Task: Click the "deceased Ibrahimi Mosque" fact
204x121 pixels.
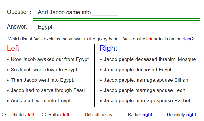Action: tap(150, 59)
